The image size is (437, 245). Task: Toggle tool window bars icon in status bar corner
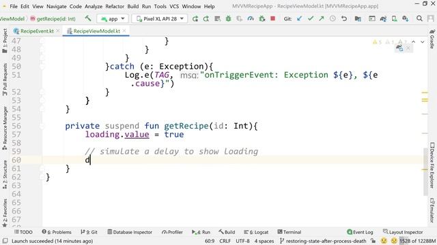pos(5,241)
